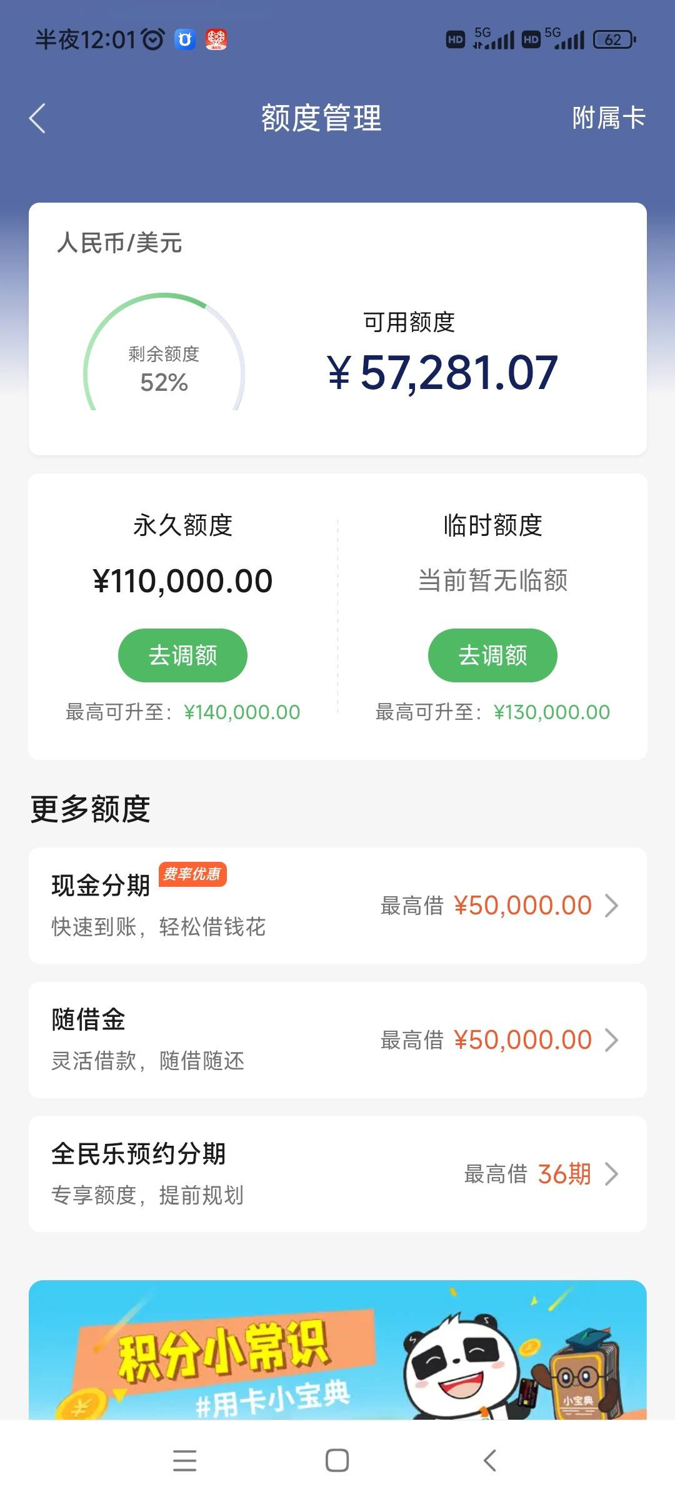Screen dimensions: 675x1501
Task: Tap the 可用额度 amount ¥57,281.07
Action: point(442,373)
